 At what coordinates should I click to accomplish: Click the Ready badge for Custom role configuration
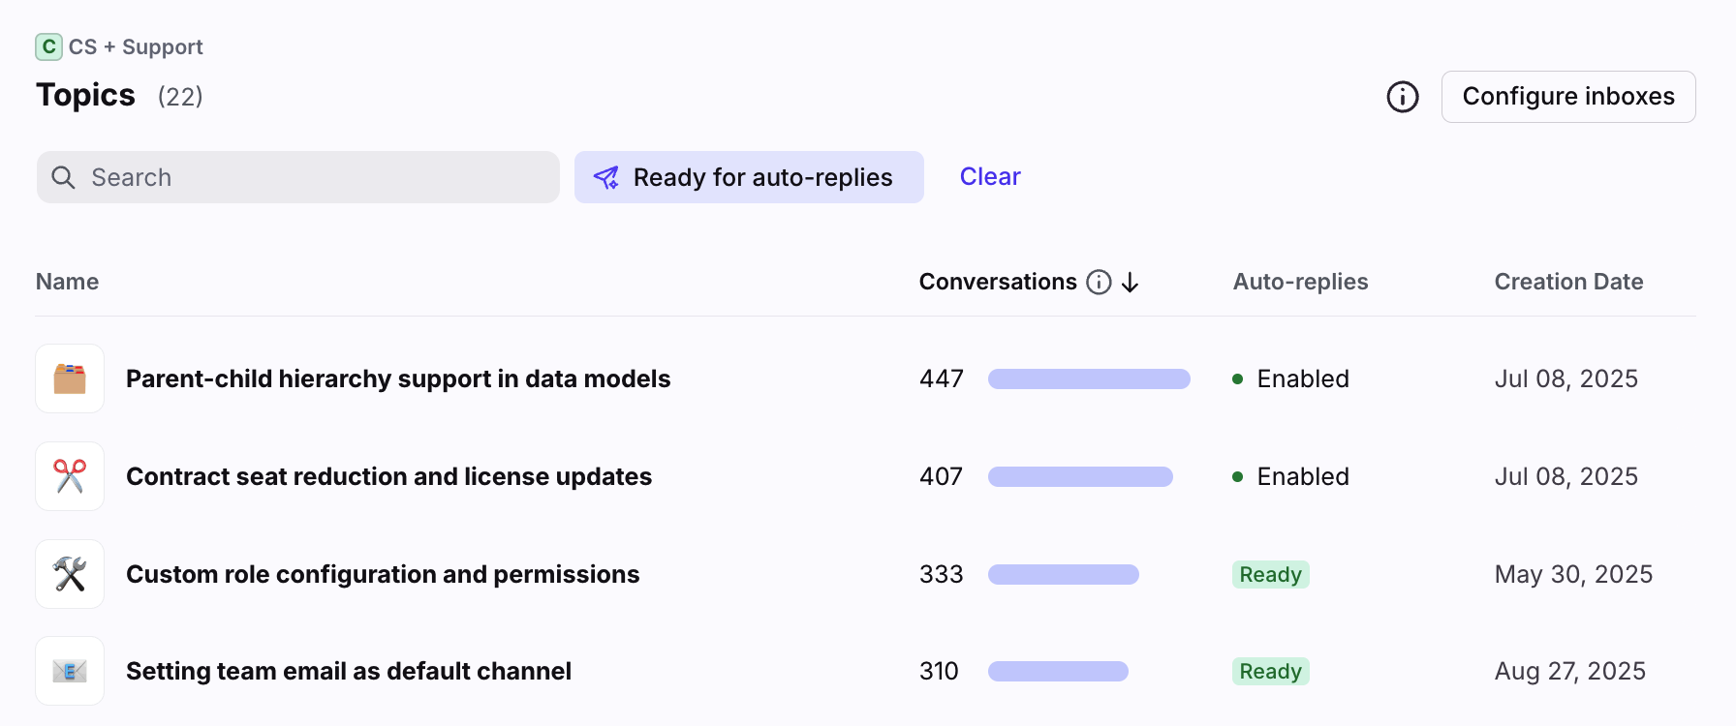1270,574
